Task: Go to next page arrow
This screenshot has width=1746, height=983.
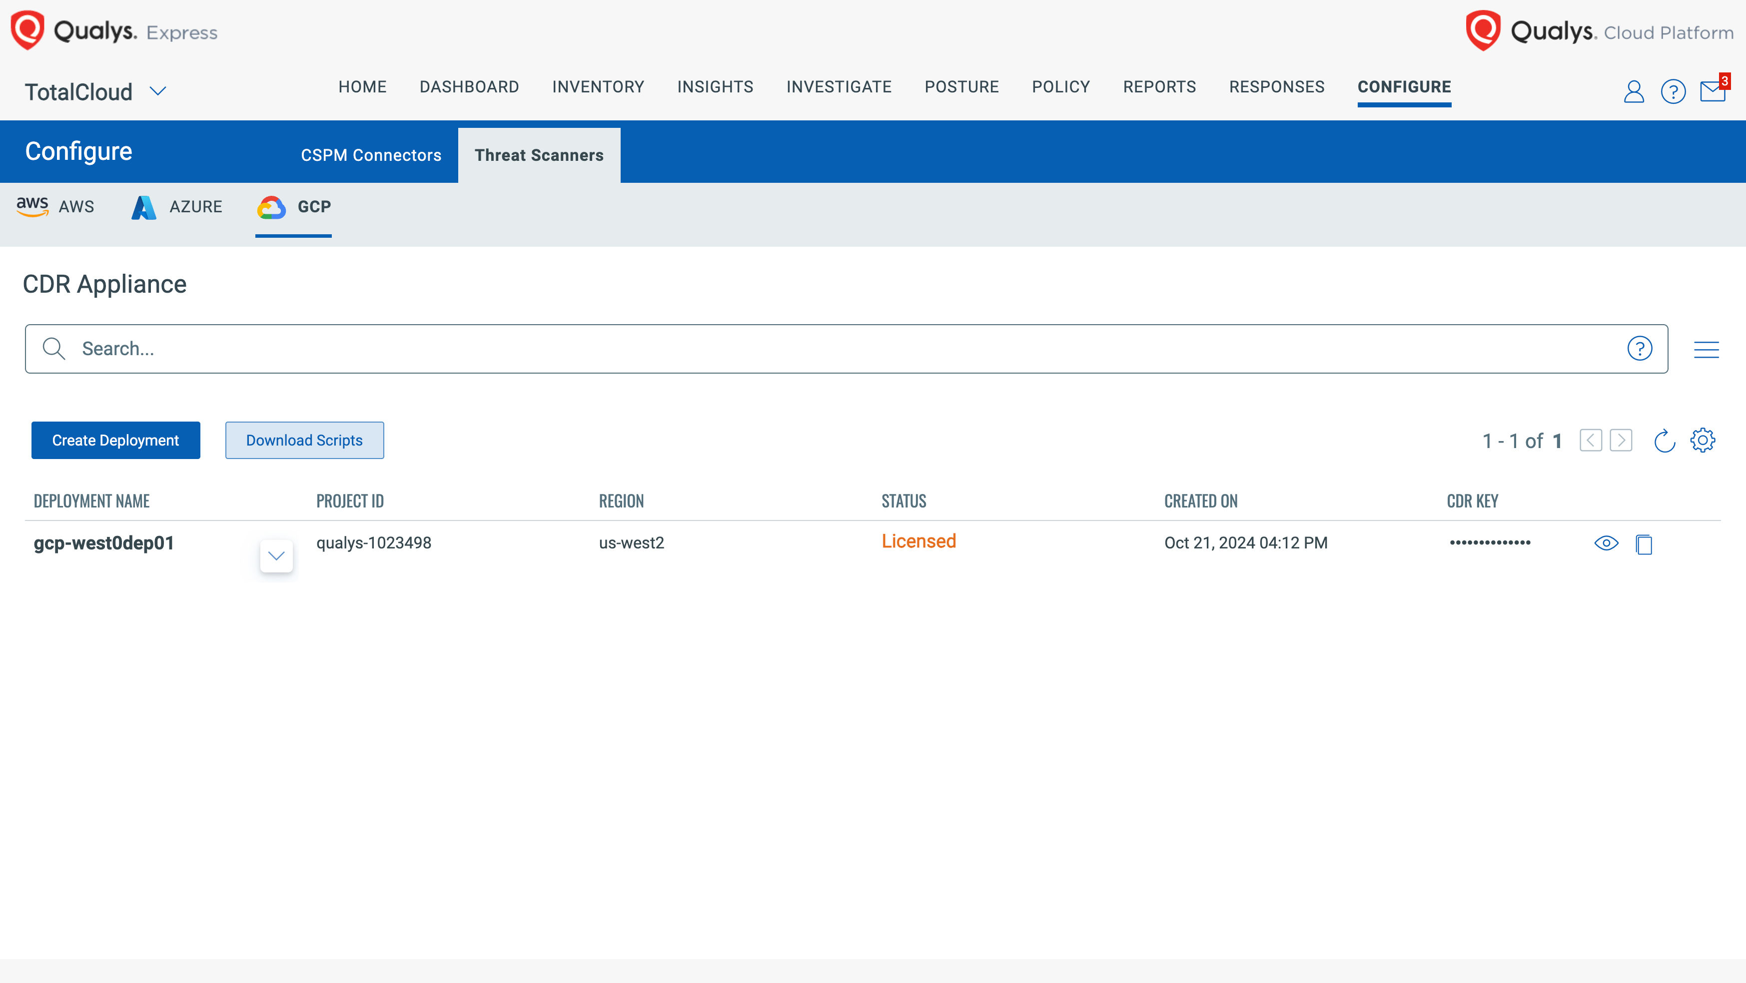Action: [1621, 441]
